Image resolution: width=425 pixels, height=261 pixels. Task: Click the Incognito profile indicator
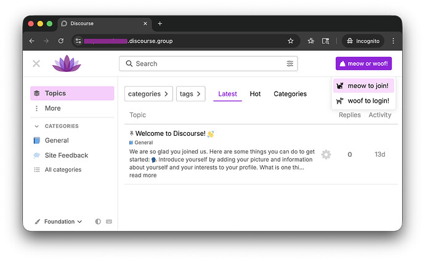coord(363,41)
